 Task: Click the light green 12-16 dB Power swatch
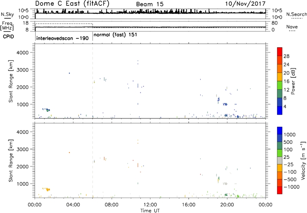(280, 85)
